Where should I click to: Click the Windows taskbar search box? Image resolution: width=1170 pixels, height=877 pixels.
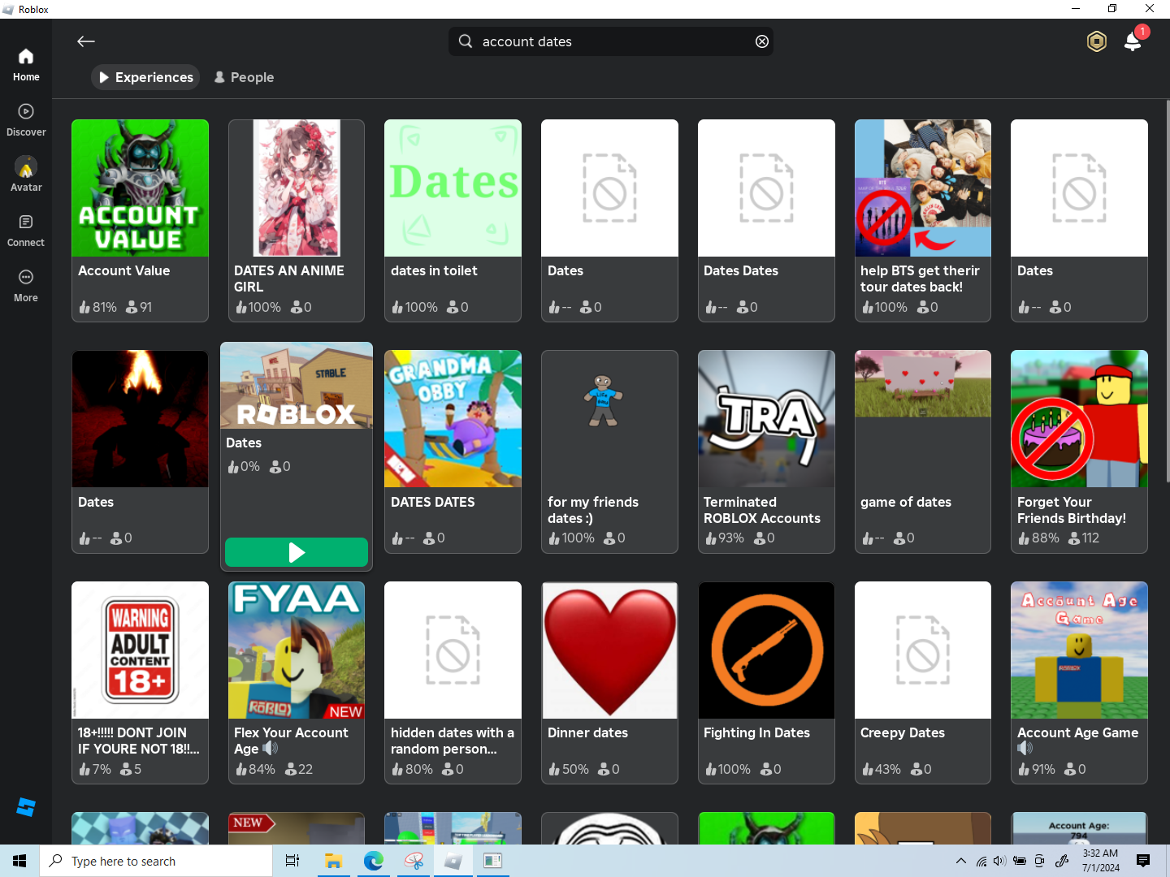(156, 861)
